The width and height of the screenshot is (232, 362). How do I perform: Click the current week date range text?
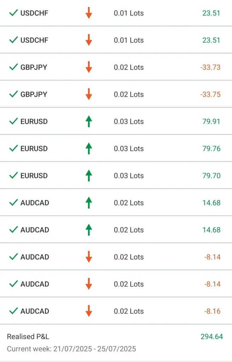tap(71, 349)
